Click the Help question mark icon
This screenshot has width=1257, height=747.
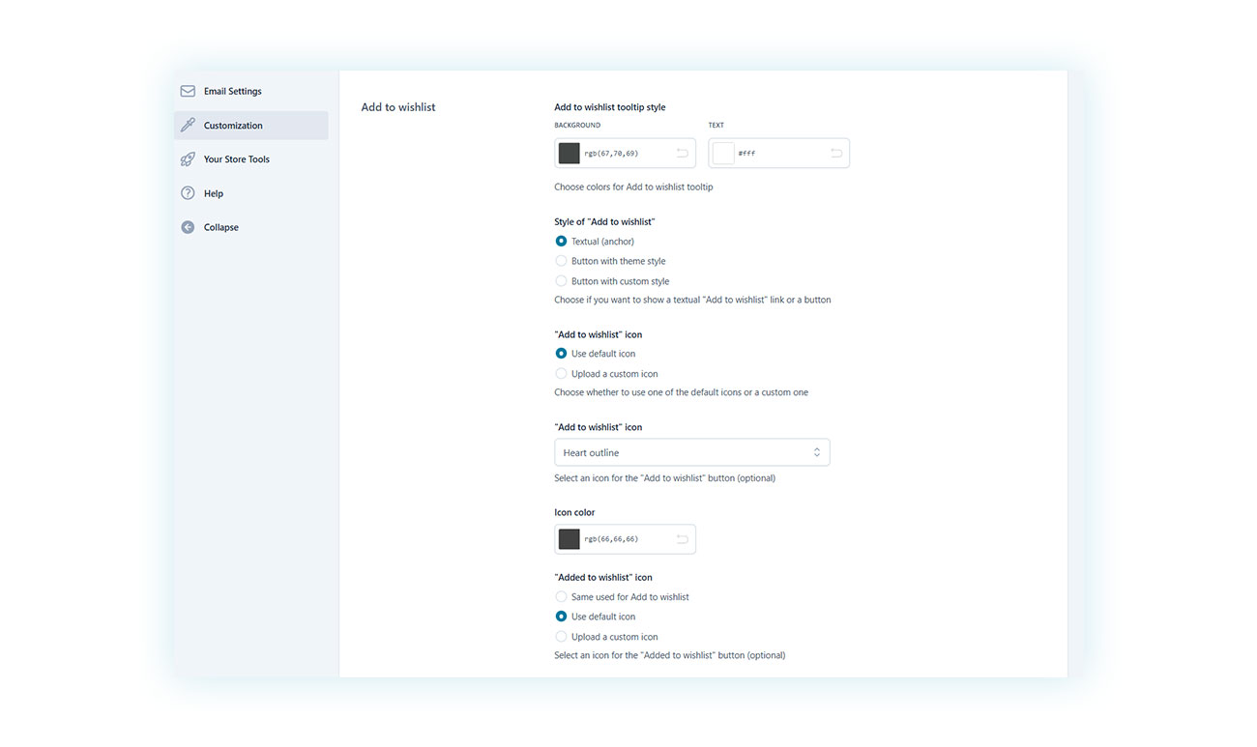click(x=188, y=193)
